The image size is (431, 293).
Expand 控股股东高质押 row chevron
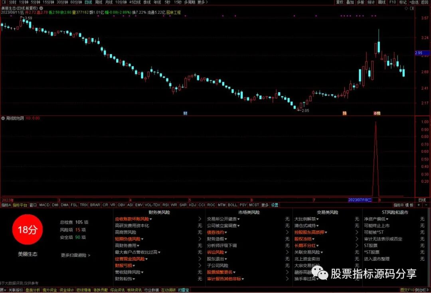[x=357, y=232]
